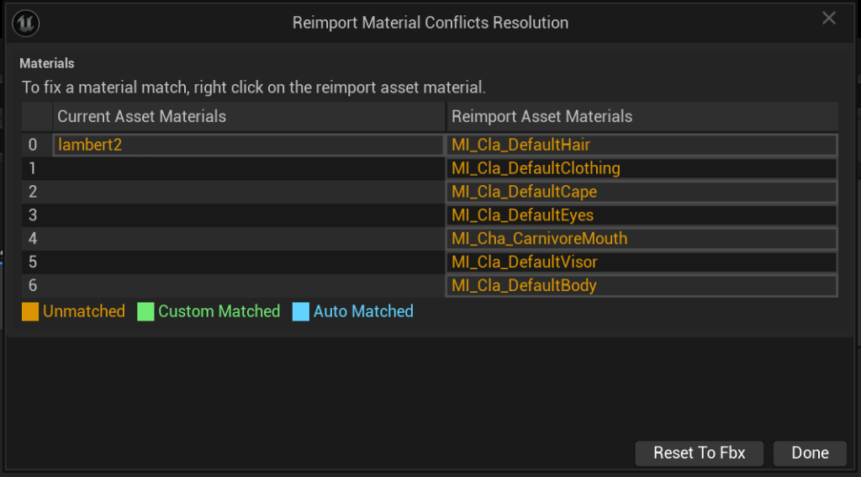Viewport: 861px width, 477px height.
Task: Click the Unreal Engine logo icon
Action: coord(26,23)
